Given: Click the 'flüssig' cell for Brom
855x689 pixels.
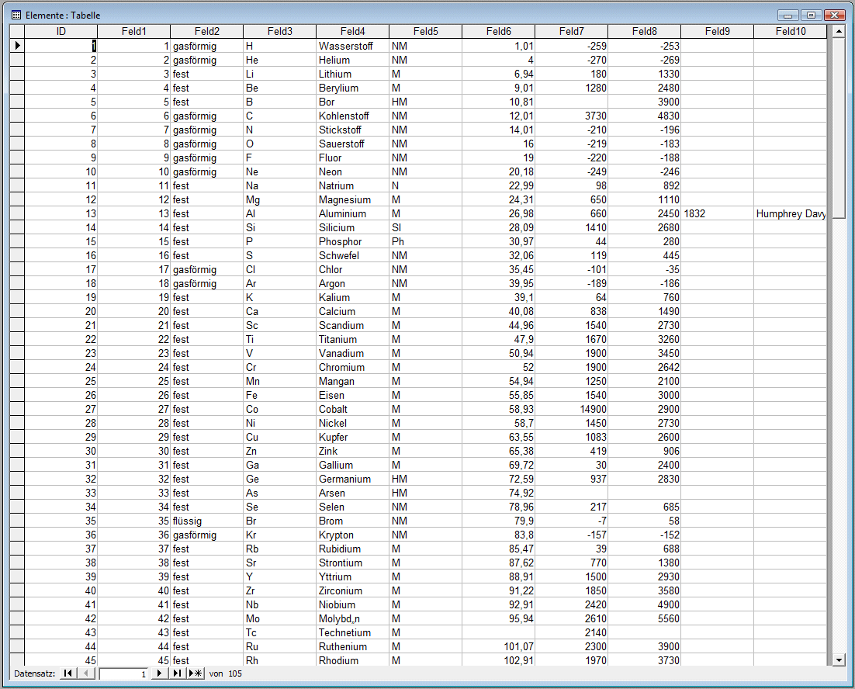Looking at the screenshot, I should click(x=207, y=521).
